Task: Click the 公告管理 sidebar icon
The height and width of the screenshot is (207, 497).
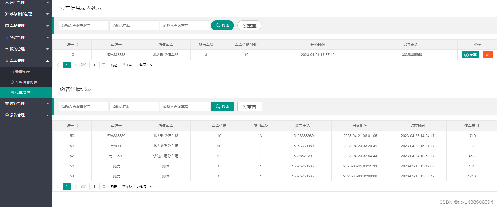Action: [7, 115]
